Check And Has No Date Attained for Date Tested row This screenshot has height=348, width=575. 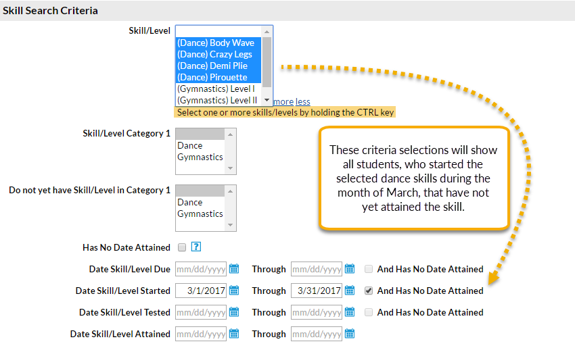369,312
